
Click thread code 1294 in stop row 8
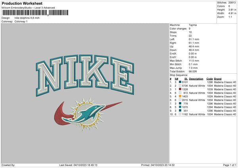coord(210,107)
